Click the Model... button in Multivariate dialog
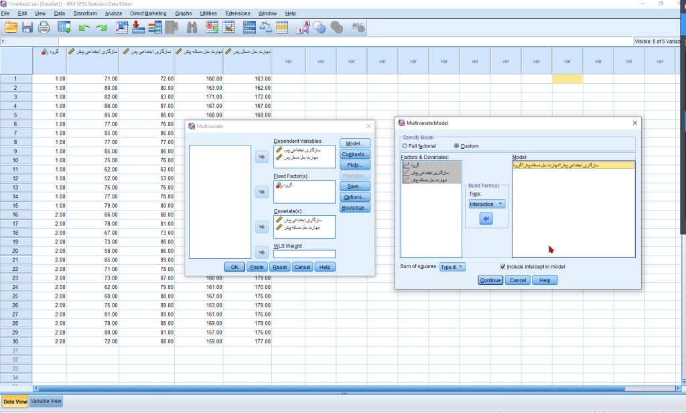Image resolution: width=686 pixels, height=413 pixels. click(x=355, y=143)
